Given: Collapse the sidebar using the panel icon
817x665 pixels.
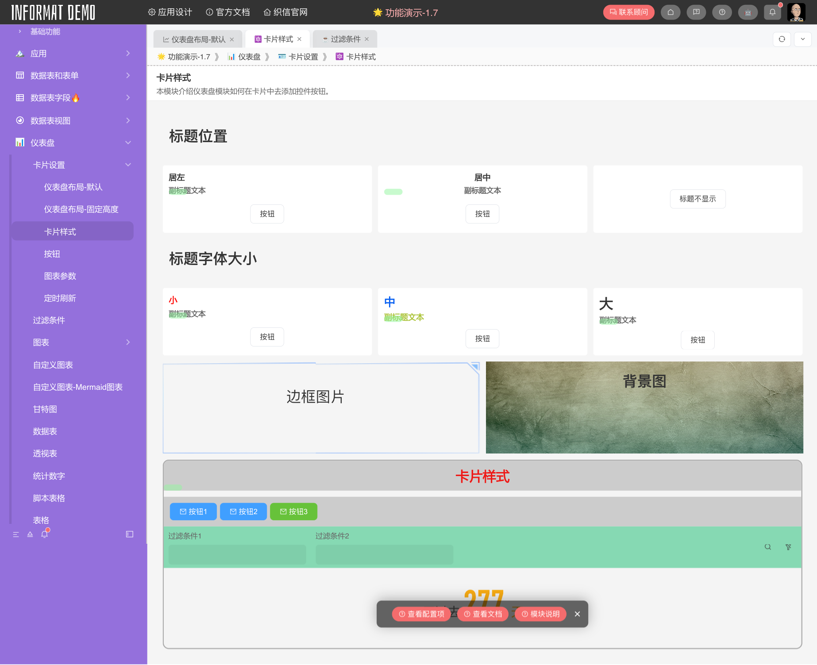Looking at the screenshot, I should 129,534.
